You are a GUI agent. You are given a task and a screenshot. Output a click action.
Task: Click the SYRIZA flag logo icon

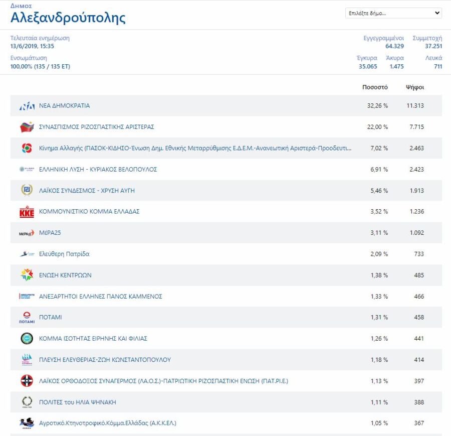point(27,127)
